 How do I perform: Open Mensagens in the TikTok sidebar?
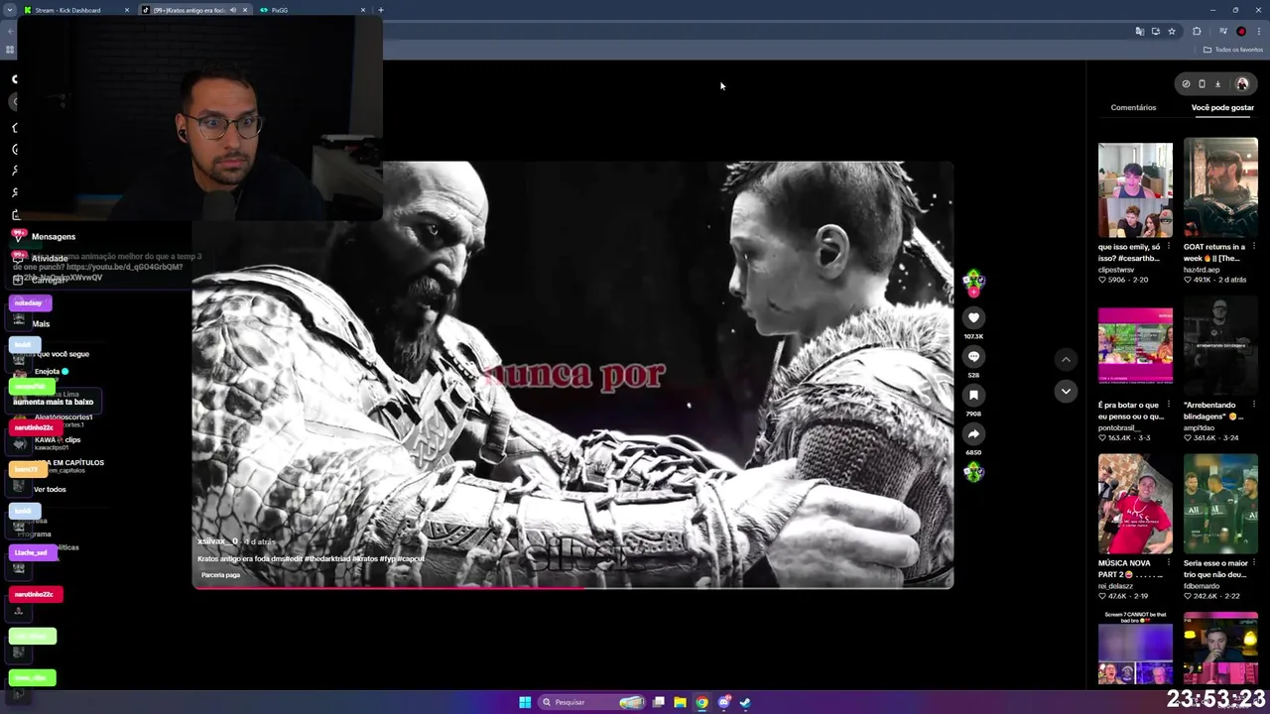[x=54, y=236]
